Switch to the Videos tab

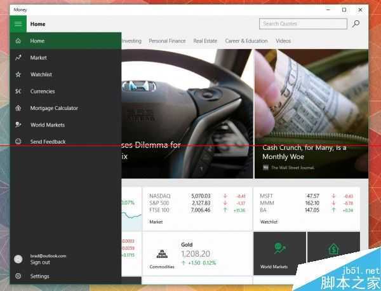283,41
